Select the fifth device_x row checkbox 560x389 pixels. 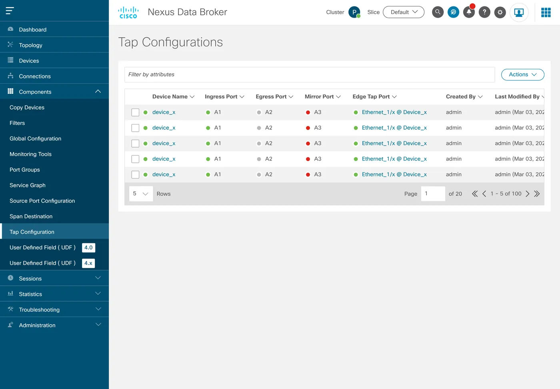(135, 175)
